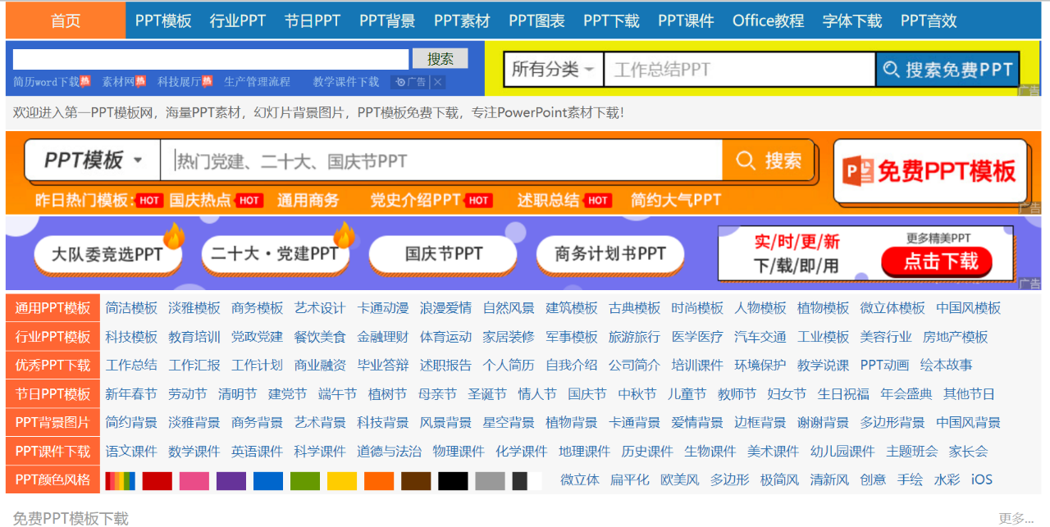This screenshot has width=1050, height=527.
Task: Open the 节日PPT模板 category header
Action: (x=52, y=394)
